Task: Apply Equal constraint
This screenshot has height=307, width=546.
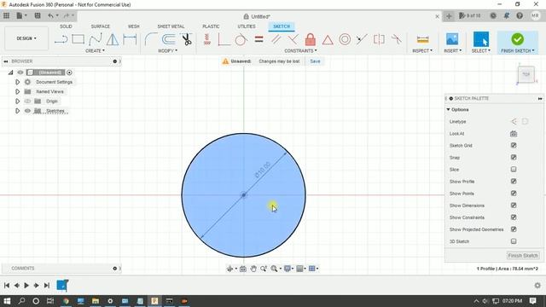Action: [258, 39]
